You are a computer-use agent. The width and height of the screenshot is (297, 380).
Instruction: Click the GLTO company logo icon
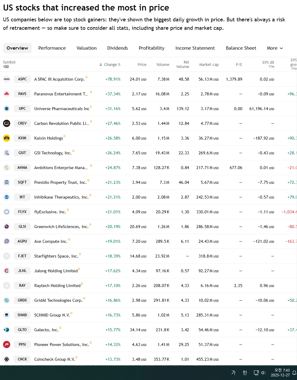coord(7,330)
